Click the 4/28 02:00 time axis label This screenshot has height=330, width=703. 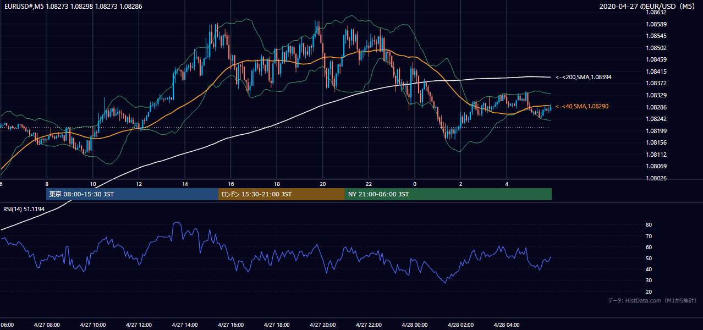click(x=460, y=324)
